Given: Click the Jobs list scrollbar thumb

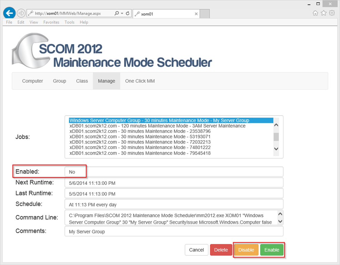Looking at the screenshot, I should [276, 137].
